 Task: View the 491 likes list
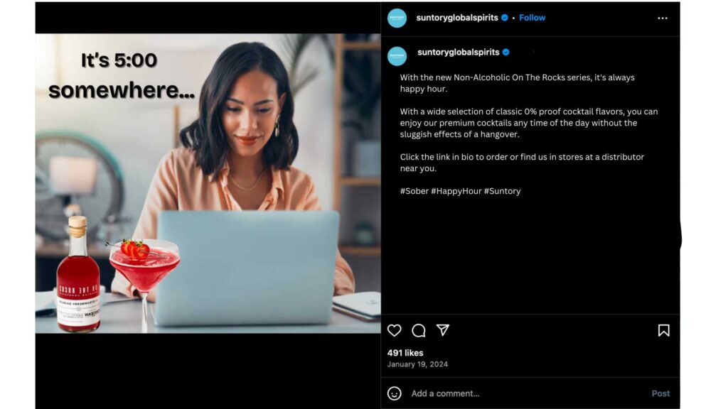click(405, 353)
